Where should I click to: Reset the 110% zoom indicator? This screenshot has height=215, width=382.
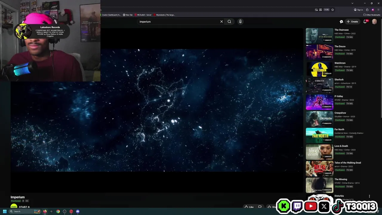tap(326, 10)
